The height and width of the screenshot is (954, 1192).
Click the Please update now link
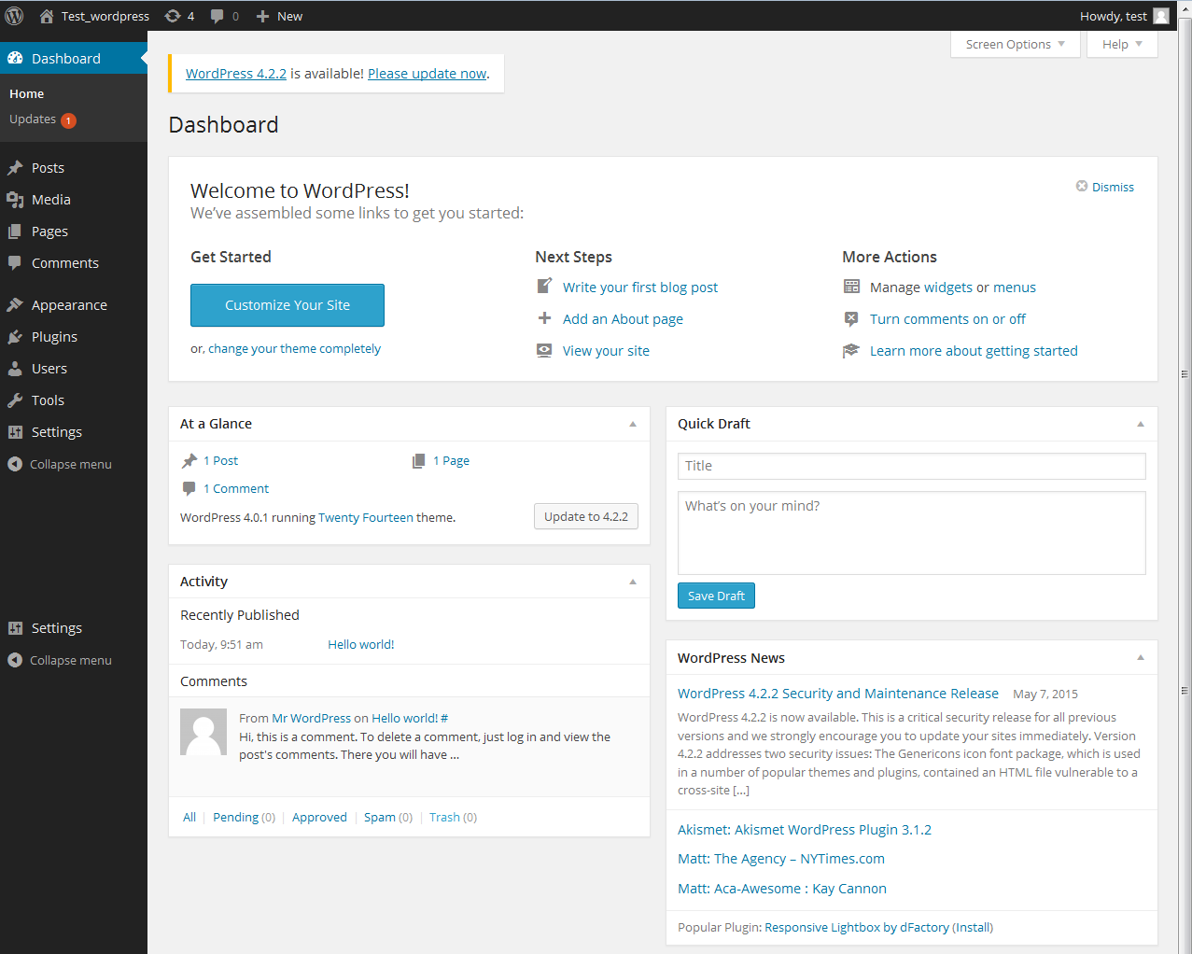(x=428, y=74)
